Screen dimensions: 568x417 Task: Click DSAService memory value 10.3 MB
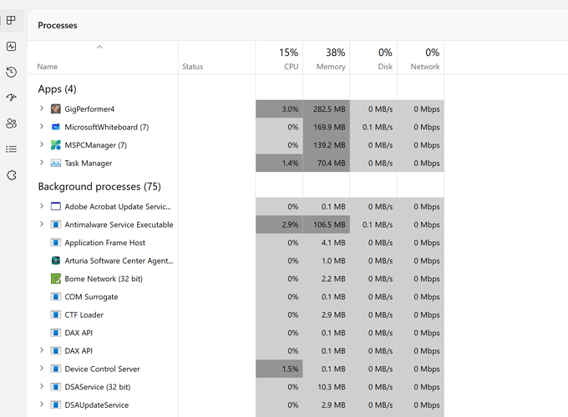coord(331,387)
